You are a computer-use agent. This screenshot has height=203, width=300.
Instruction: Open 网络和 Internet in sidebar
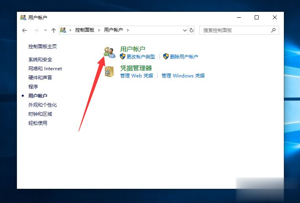45,69
